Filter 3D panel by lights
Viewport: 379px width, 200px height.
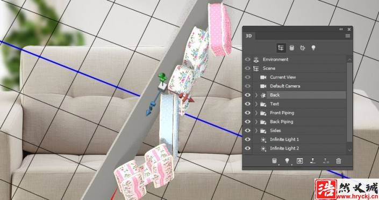point(313,48)
